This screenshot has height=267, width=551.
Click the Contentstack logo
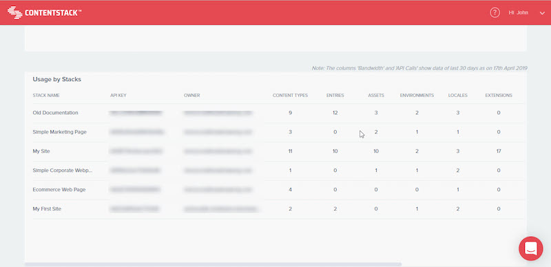[x=45, y=12]
